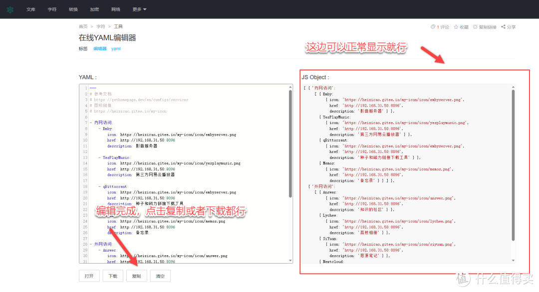Click the 评论 comments bubble icon
The width and height of the screenshot is (539, 292).
(433, 27)
